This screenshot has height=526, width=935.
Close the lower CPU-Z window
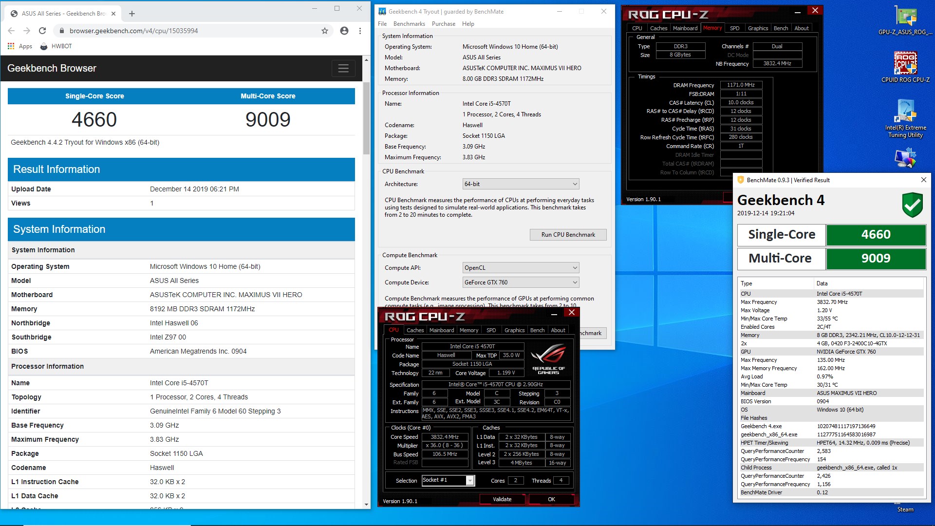[572, 313]
